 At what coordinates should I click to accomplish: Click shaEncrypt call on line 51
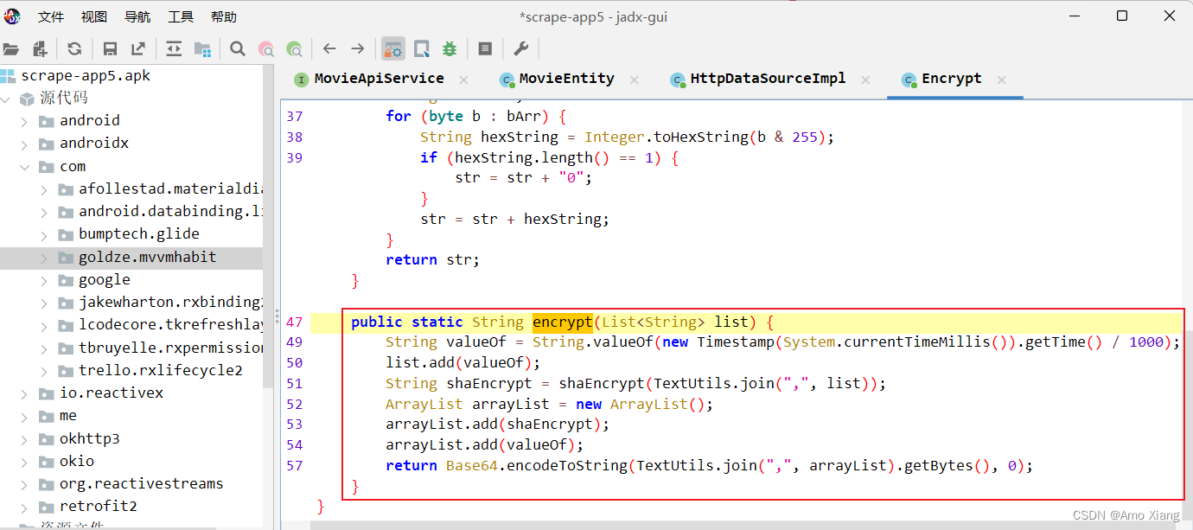coord(602,383)
